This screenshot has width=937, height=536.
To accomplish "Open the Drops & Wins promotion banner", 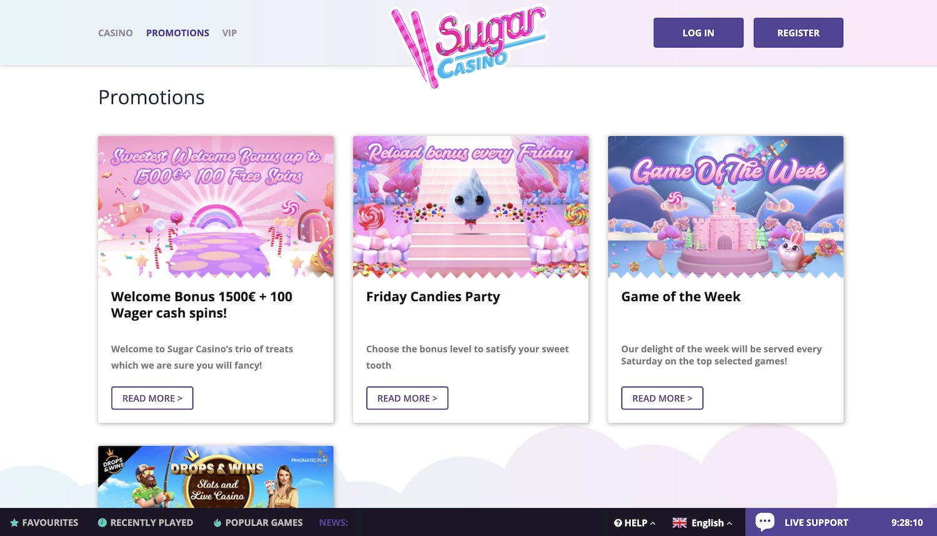I will click(x=216, y=477).
